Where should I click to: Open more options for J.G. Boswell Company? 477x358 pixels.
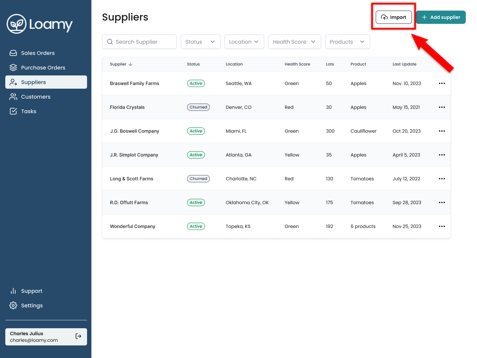coord(442,131)
